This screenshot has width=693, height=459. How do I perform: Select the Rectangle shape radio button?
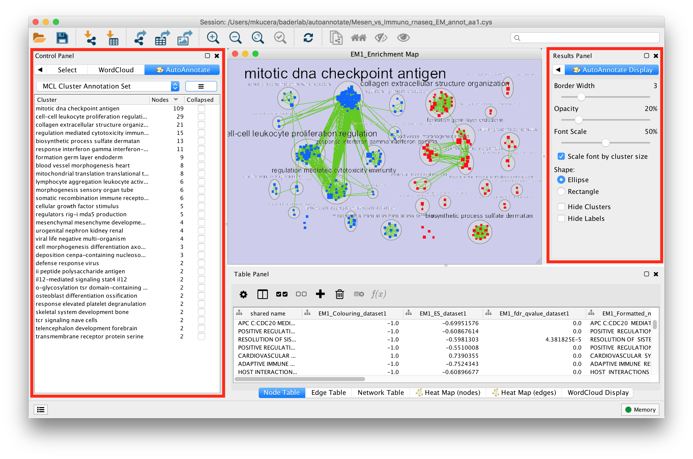click(561, 191)
